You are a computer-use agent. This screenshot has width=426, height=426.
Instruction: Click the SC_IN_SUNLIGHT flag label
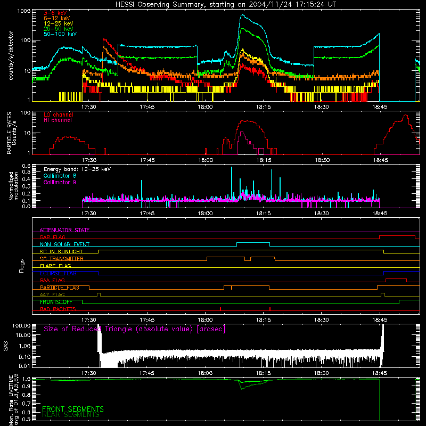[61, 251]
